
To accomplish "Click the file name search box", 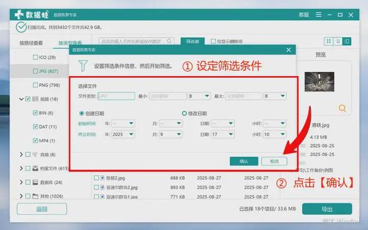I will pos(137,41).
